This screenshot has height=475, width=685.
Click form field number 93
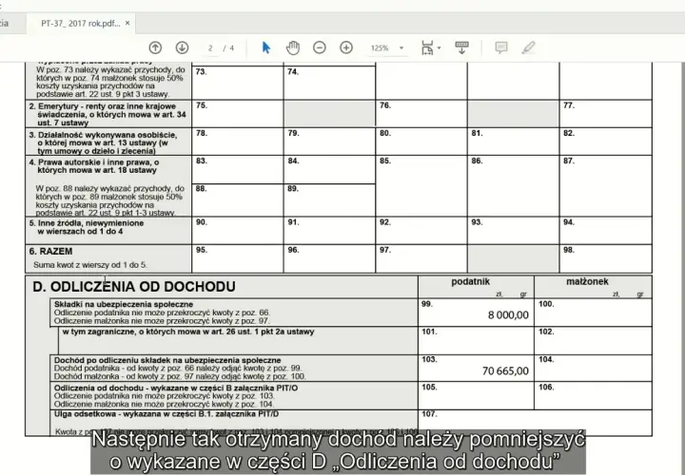514,230
